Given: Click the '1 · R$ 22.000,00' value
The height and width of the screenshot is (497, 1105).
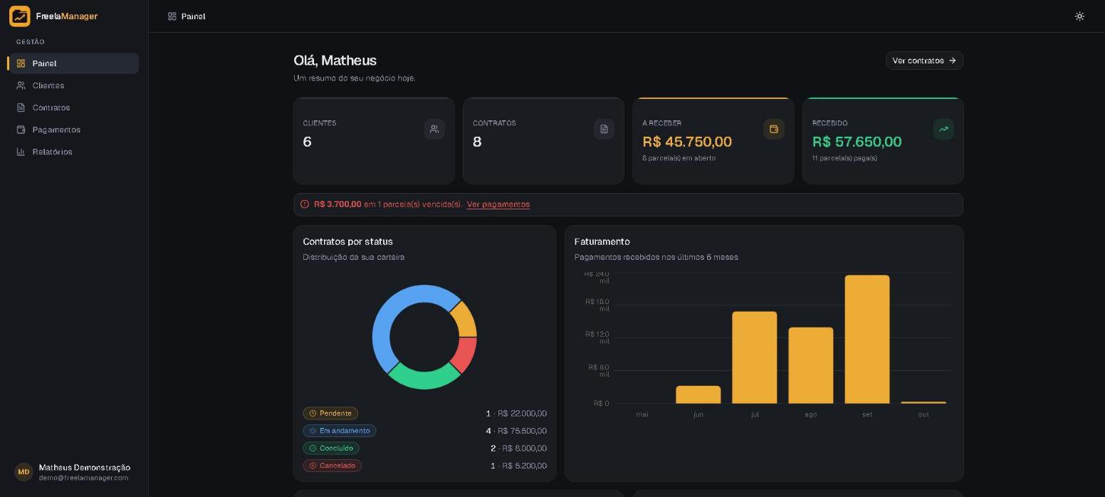Looking at the screenshot, I should pyautogui.click(x=516, y=414).
